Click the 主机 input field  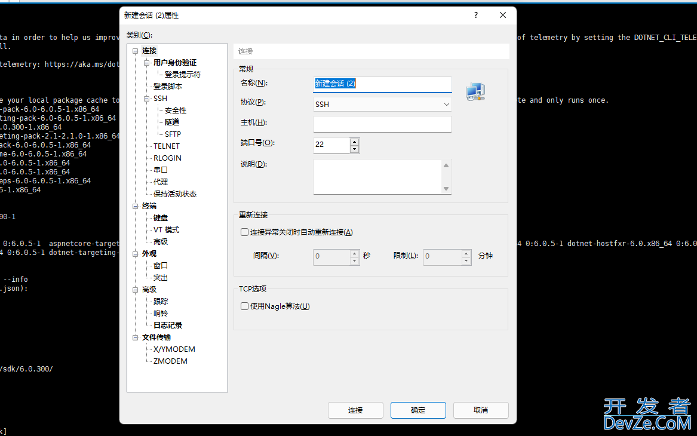(382, 124)
